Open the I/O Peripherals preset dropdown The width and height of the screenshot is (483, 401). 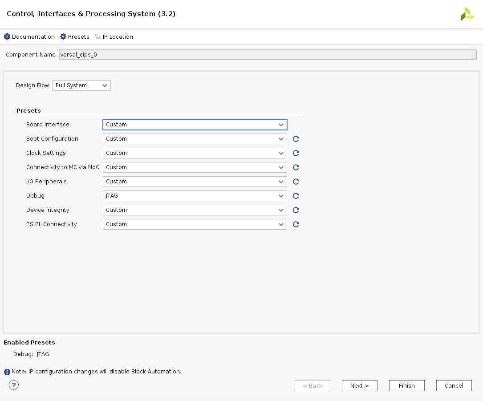coord(195,182)
